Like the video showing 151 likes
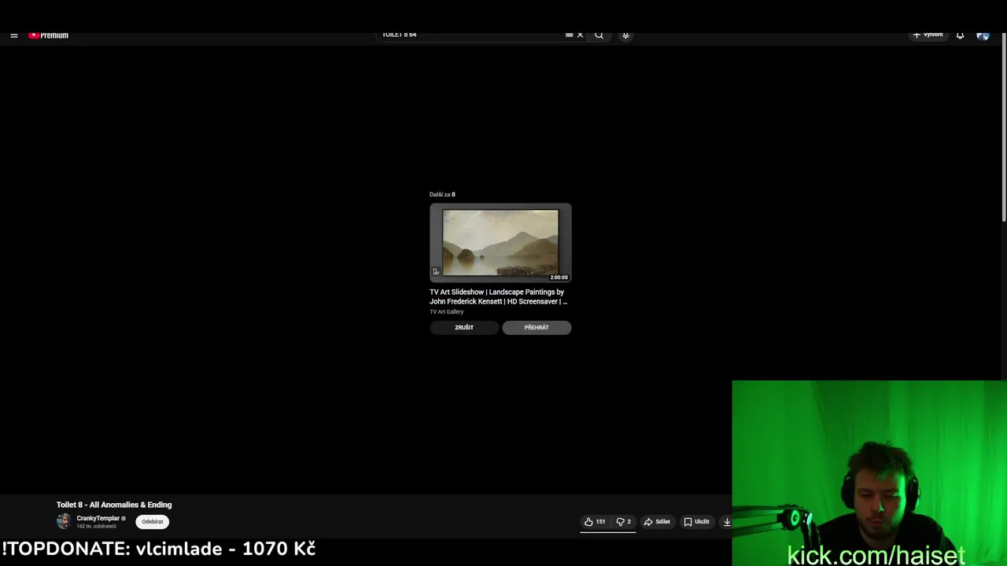 [x=595, y=522]
